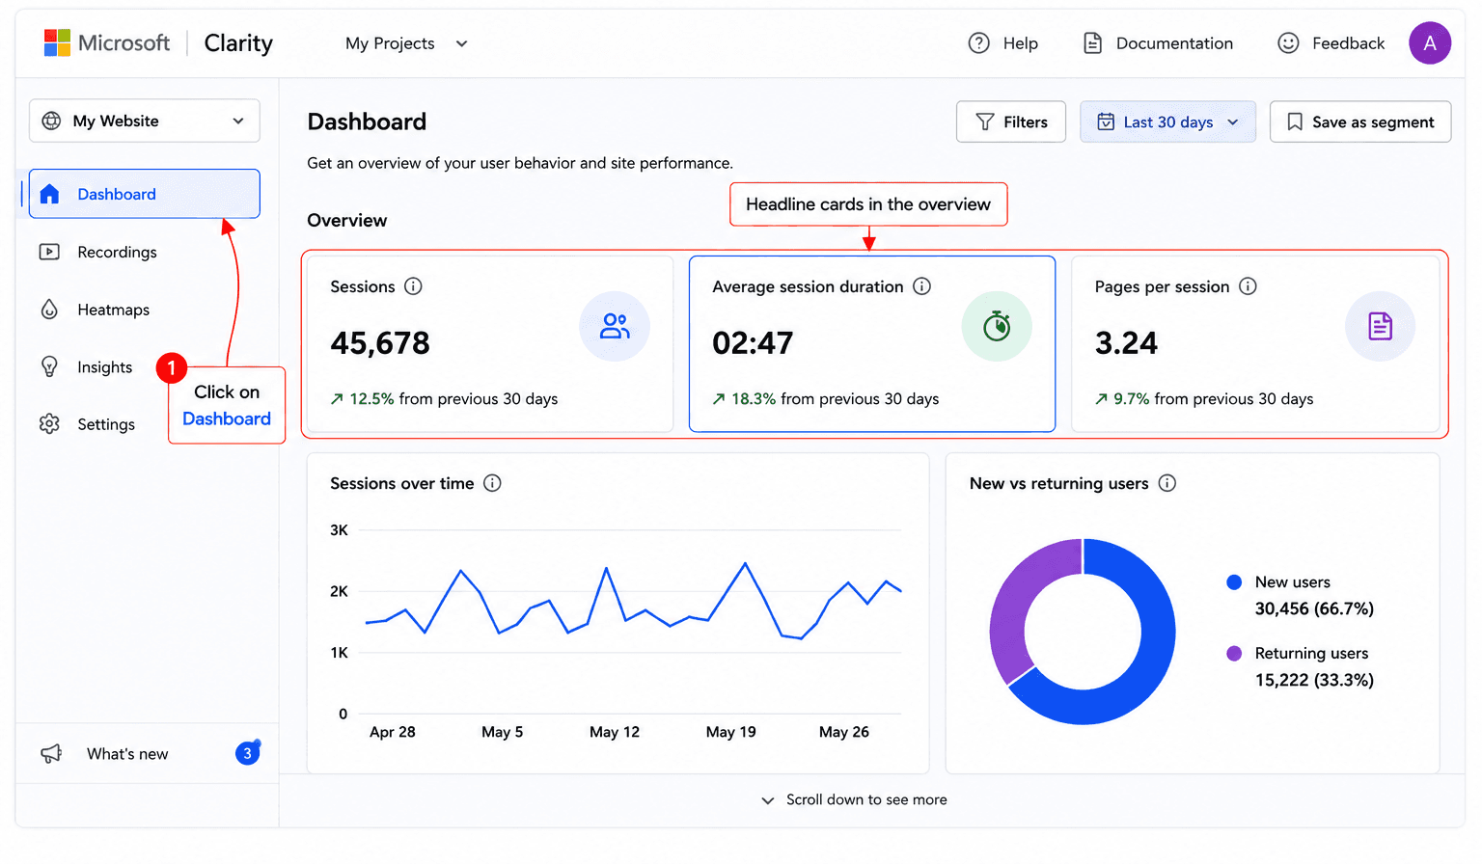This screenshot has height=864, width=1482.
Task: Click the Help link
Action: [x=1003, y=43]
